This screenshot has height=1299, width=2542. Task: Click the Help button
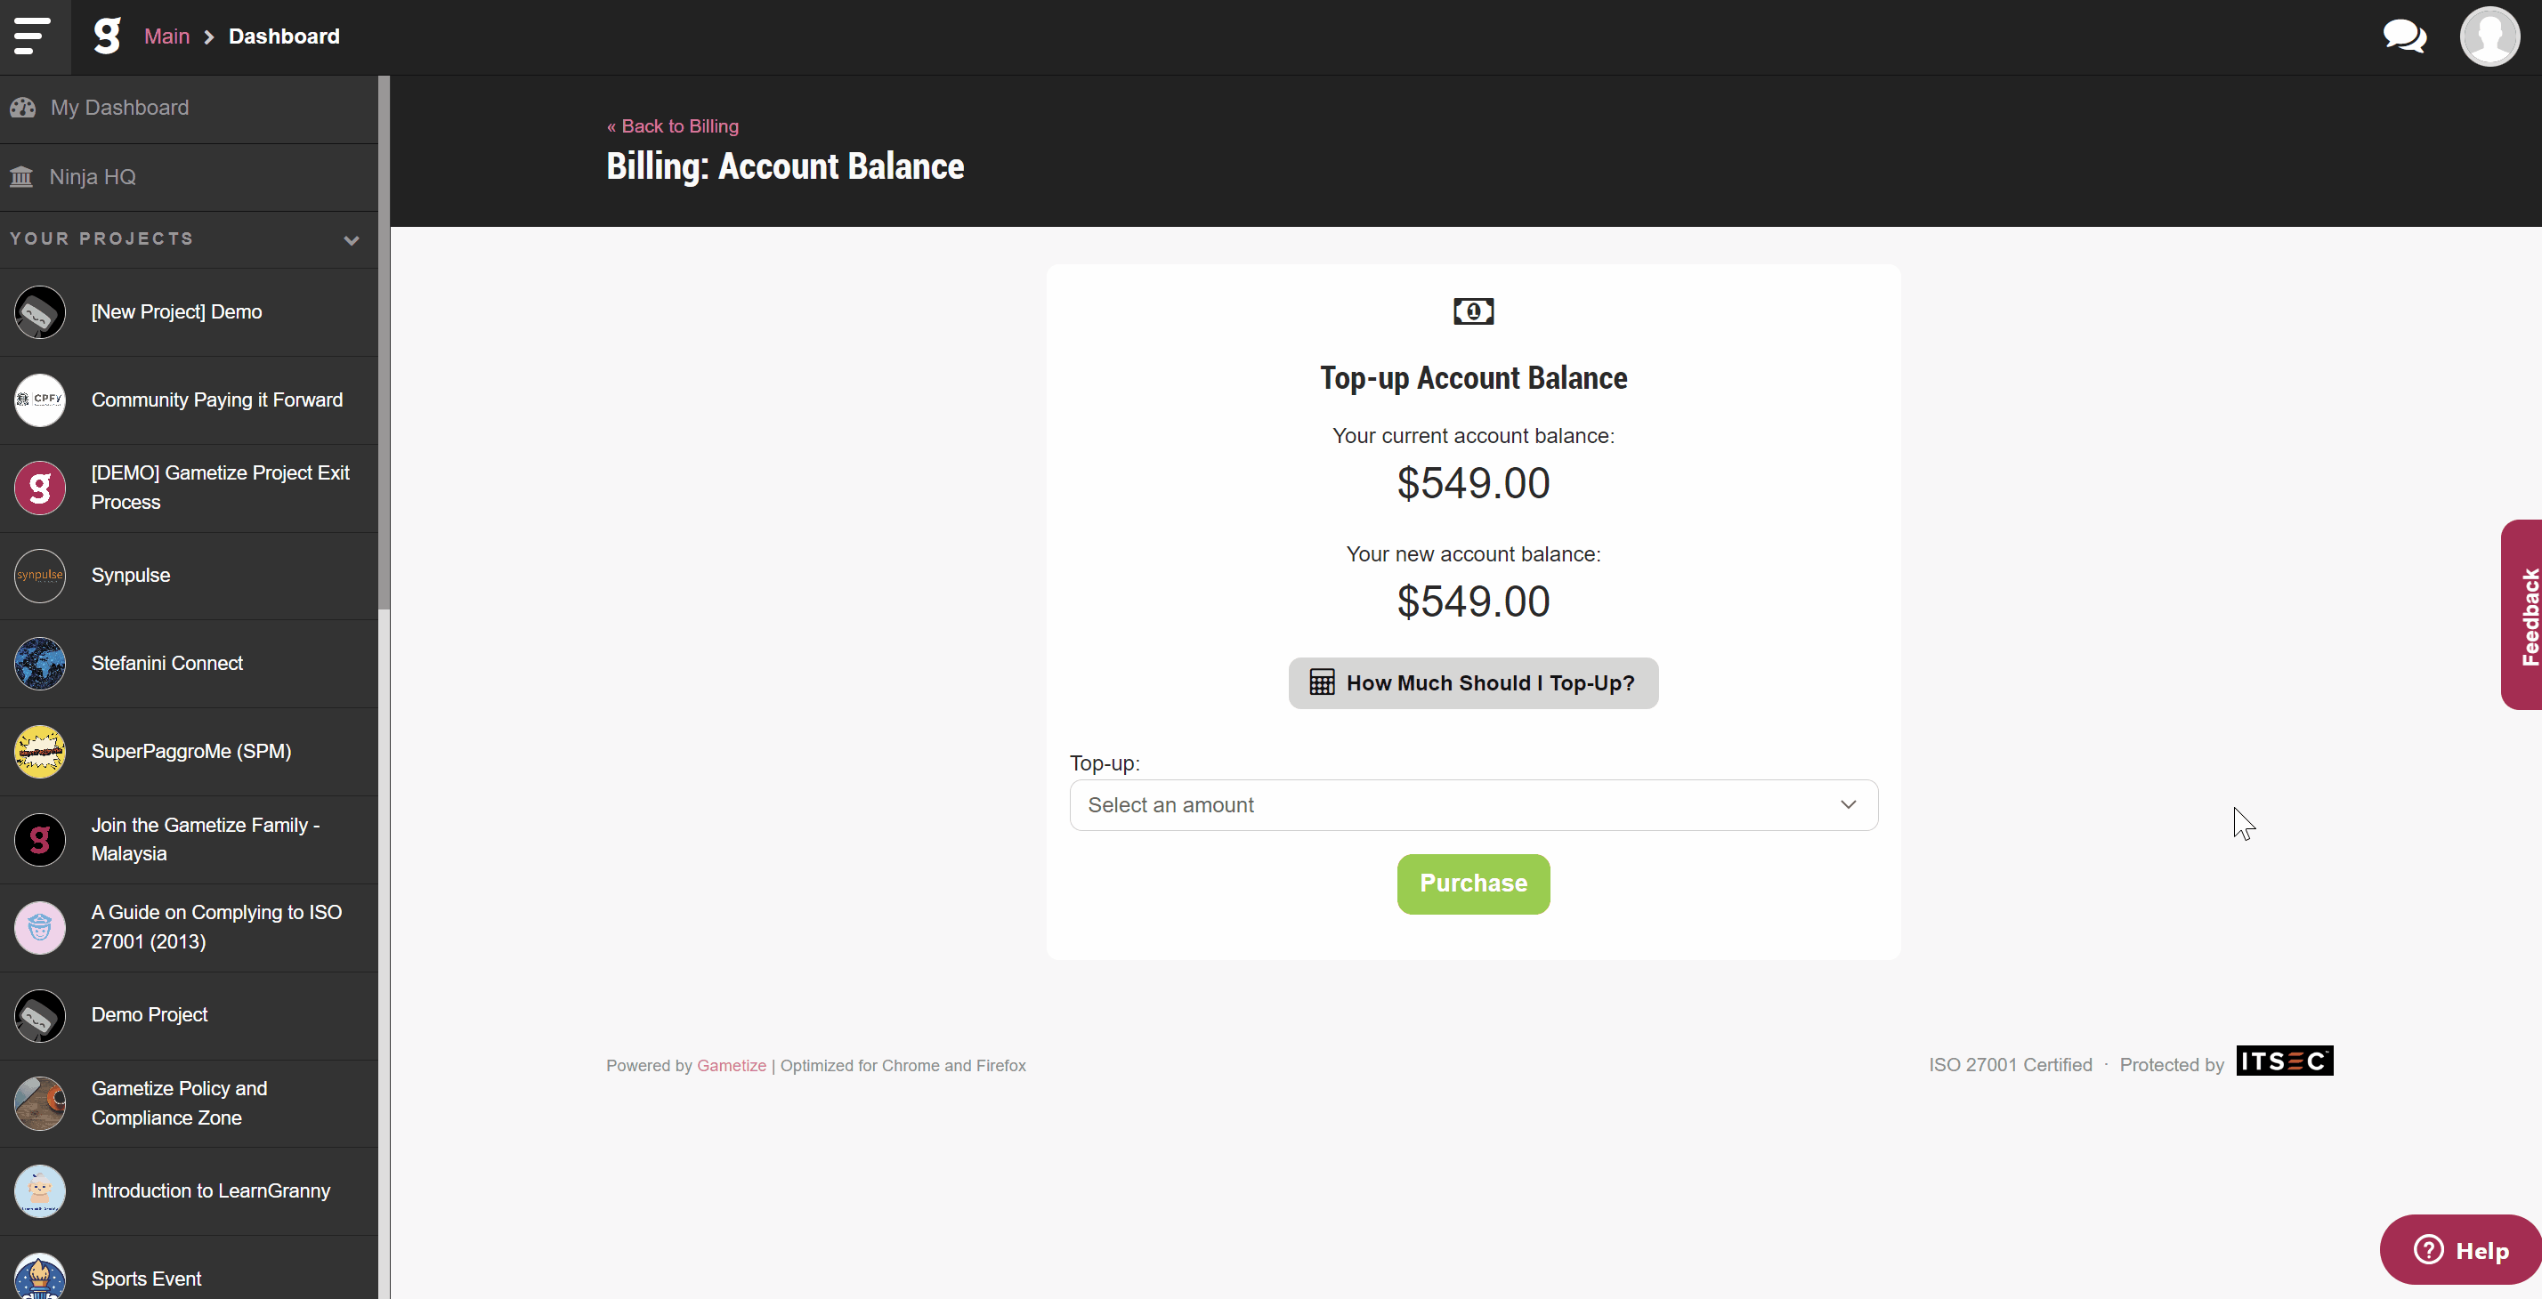[x=2460, y=1250]
